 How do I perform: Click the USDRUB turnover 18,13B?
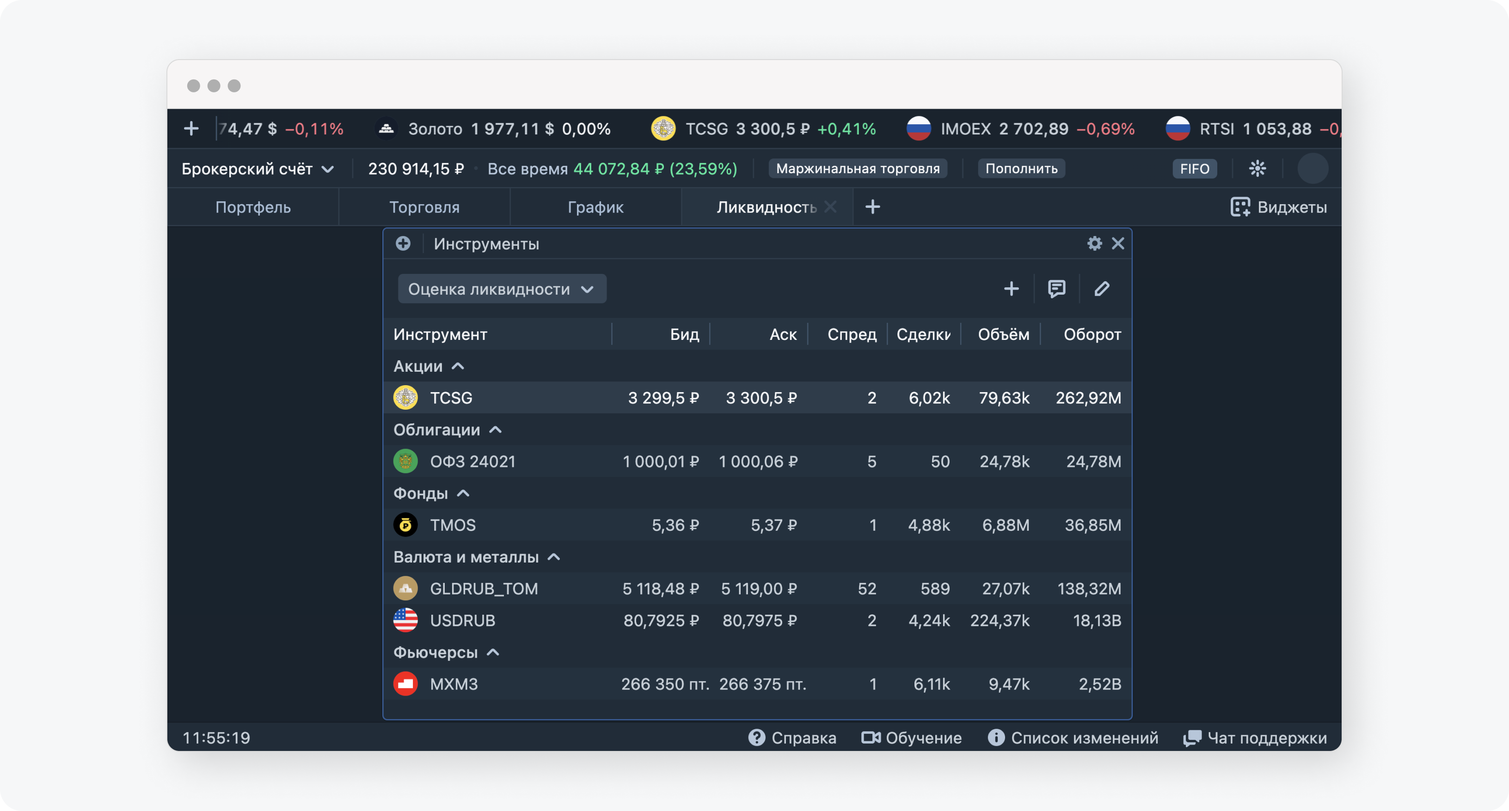tap(1097, 620)
